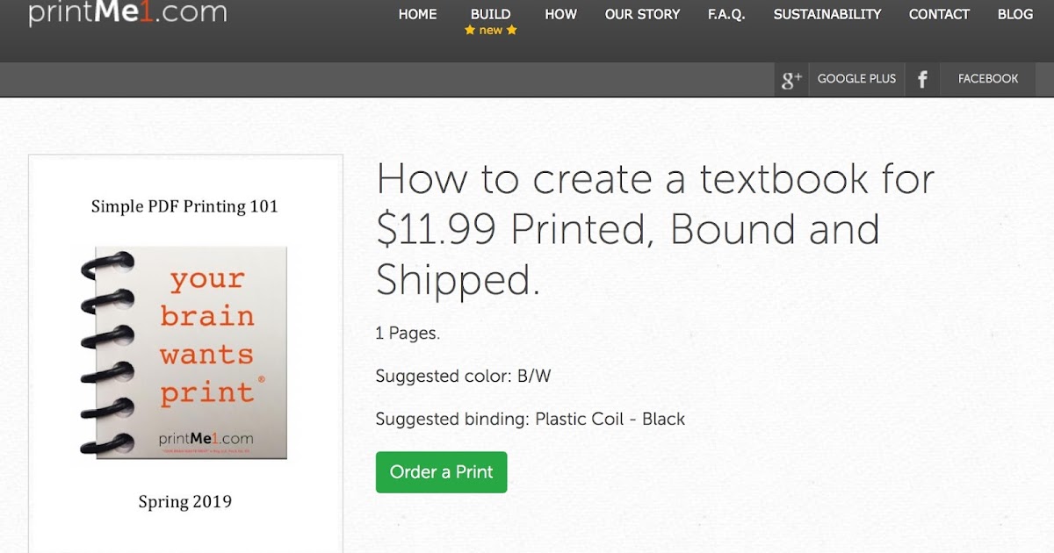This screenshot has height=553, width=1054.
Task: Click the spiral notebook cover image
Action: click(x=184, y=352)
